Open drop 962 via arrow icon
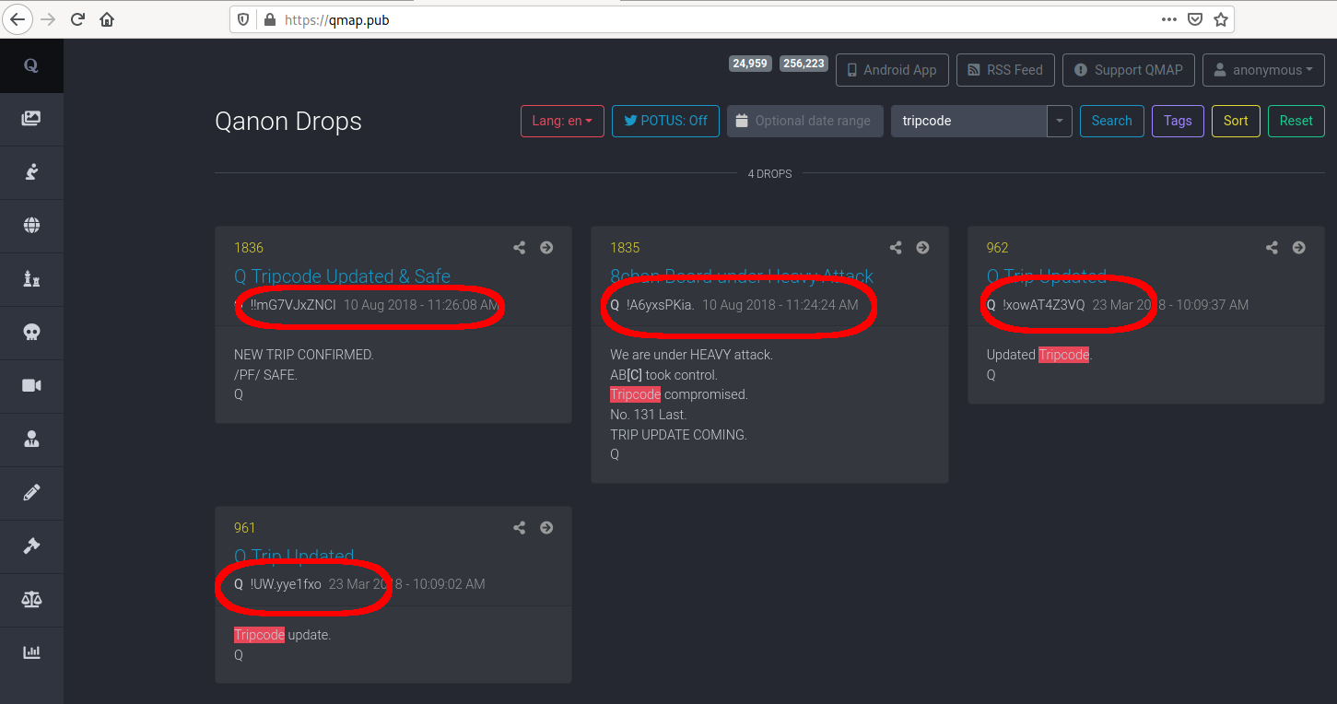 coord(1299,247)
